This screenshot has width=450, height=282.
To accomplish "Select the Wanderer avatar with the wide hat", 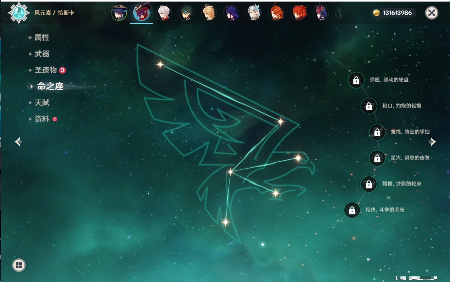I will 119,13.
